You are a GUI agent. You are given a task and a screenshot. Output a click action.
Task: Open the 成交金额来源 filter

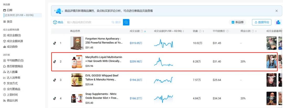coord(13,41)
